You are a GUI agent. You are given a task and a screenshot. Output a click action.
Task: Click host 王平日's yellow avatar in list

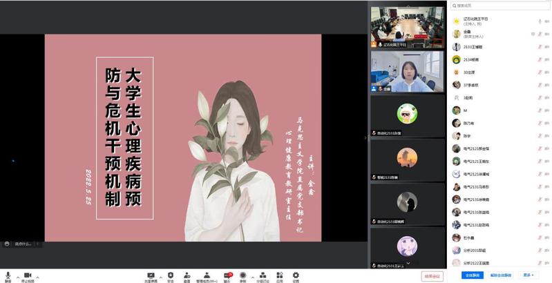pyautogui.click(x=456, y=21)
